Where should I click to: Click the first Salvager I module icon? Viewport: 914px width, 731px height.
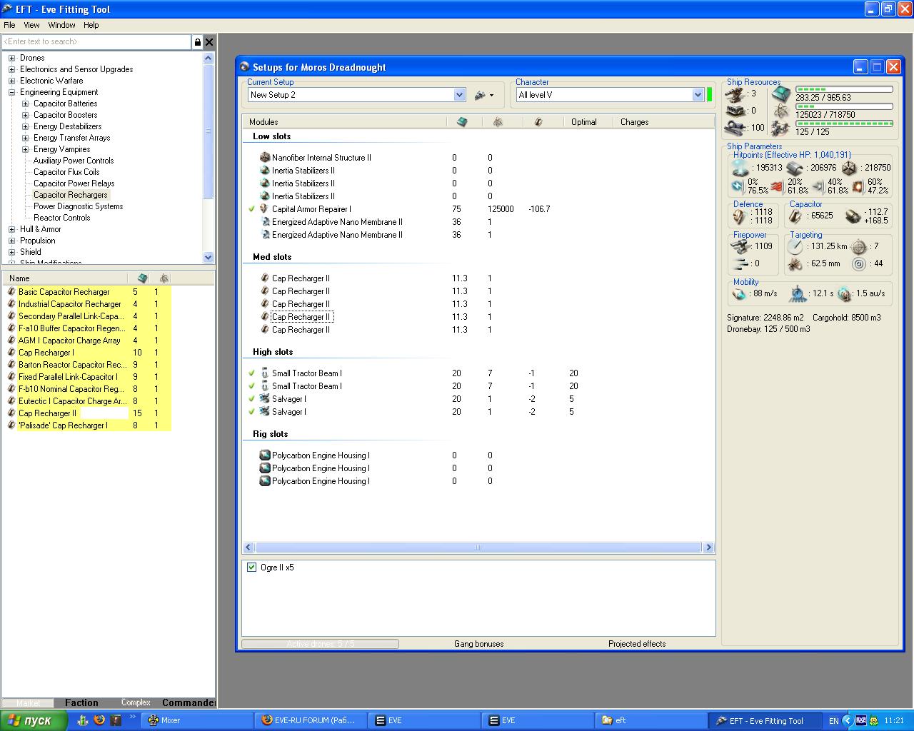coord(264,399)
